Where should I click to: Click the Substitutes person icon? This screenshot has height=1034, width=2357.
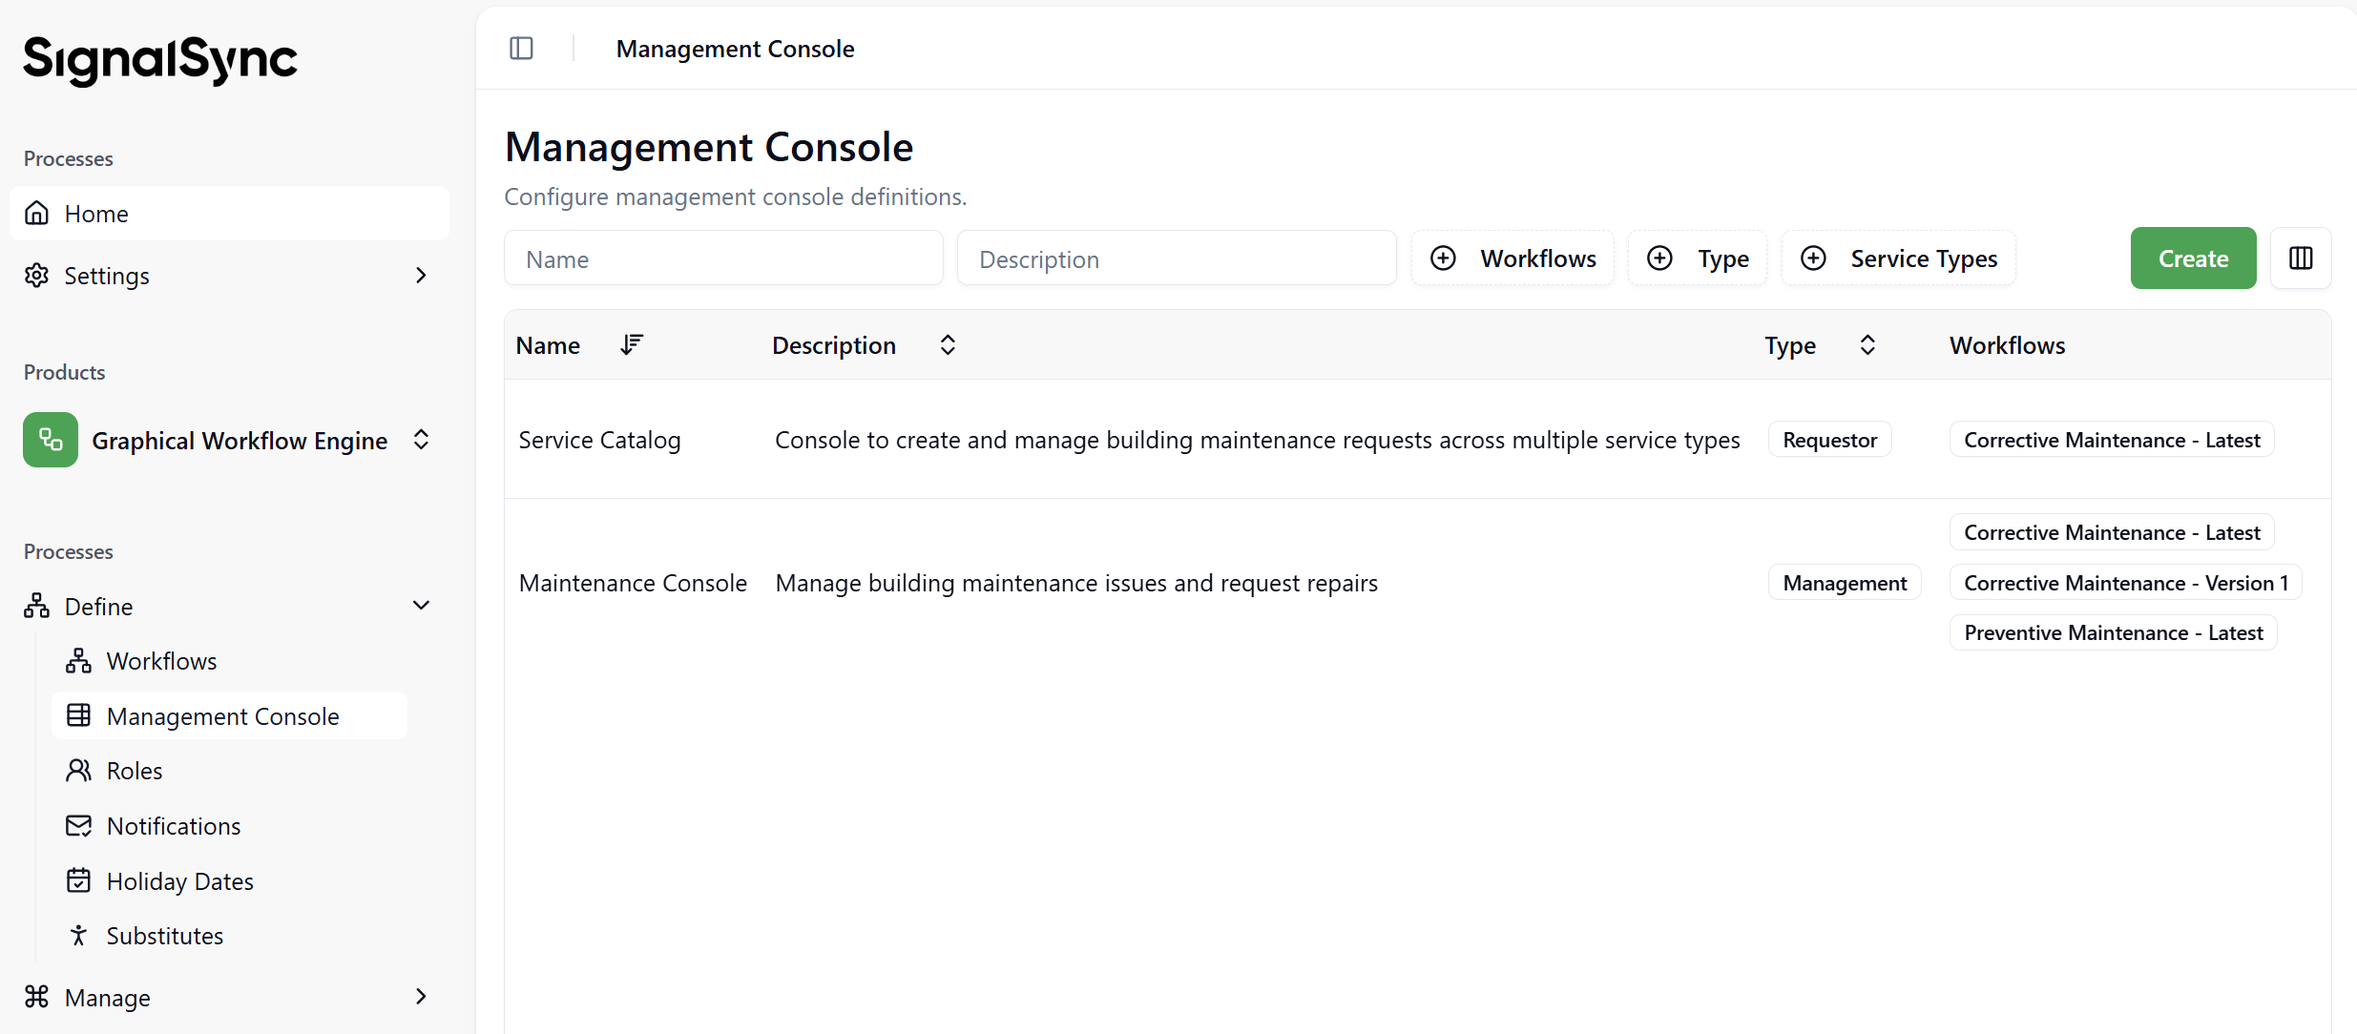[x=79, y=935]
